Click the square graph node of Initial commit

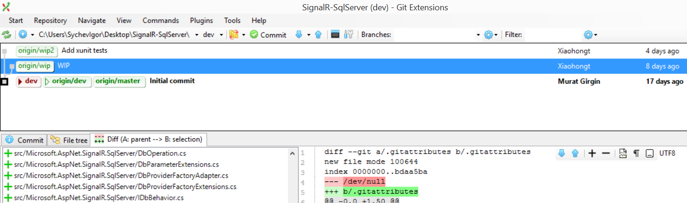click(5, 81)
